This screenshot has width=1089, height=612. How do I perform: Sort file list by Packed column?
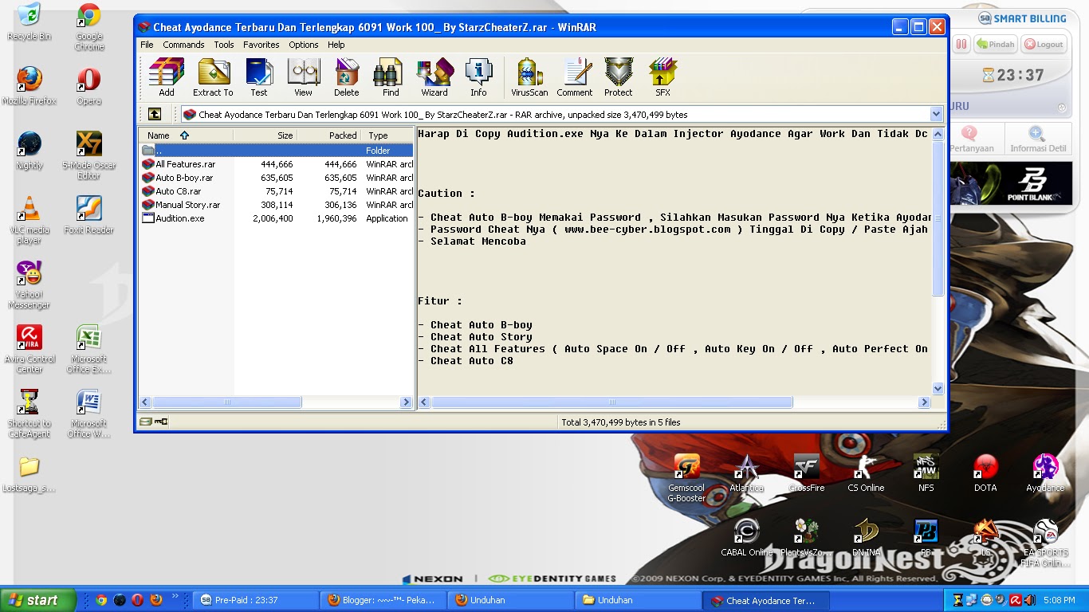pyautogui.click(x=328, y=135)
